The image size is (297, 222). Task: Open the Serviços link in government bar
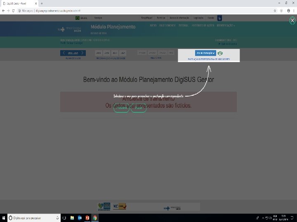(98, 18)
